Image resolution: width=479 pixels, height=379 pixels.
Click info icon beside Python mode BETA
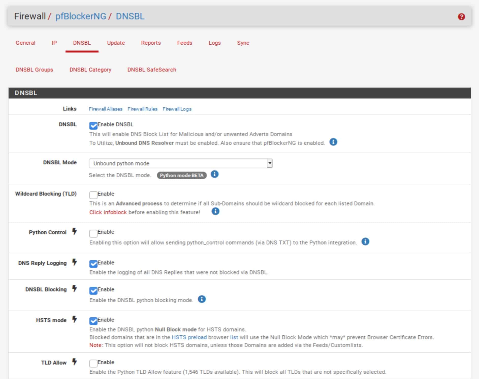click(215, 174)
